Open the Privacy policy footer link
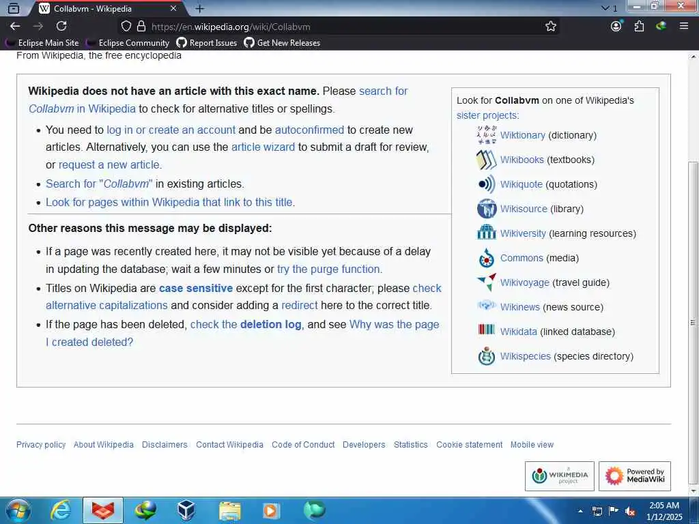Image resolution: width=699 pixels, height=524 pixels. point(41,445)
